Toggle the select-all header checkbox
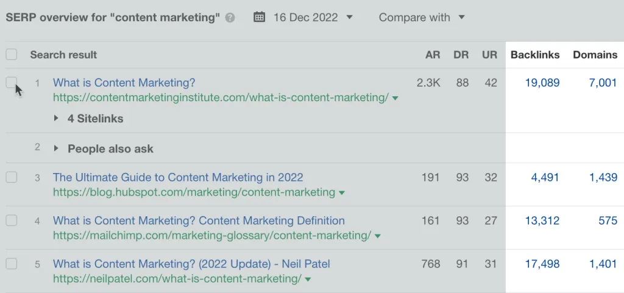This screenshot has width=624, height=293. 12,55
